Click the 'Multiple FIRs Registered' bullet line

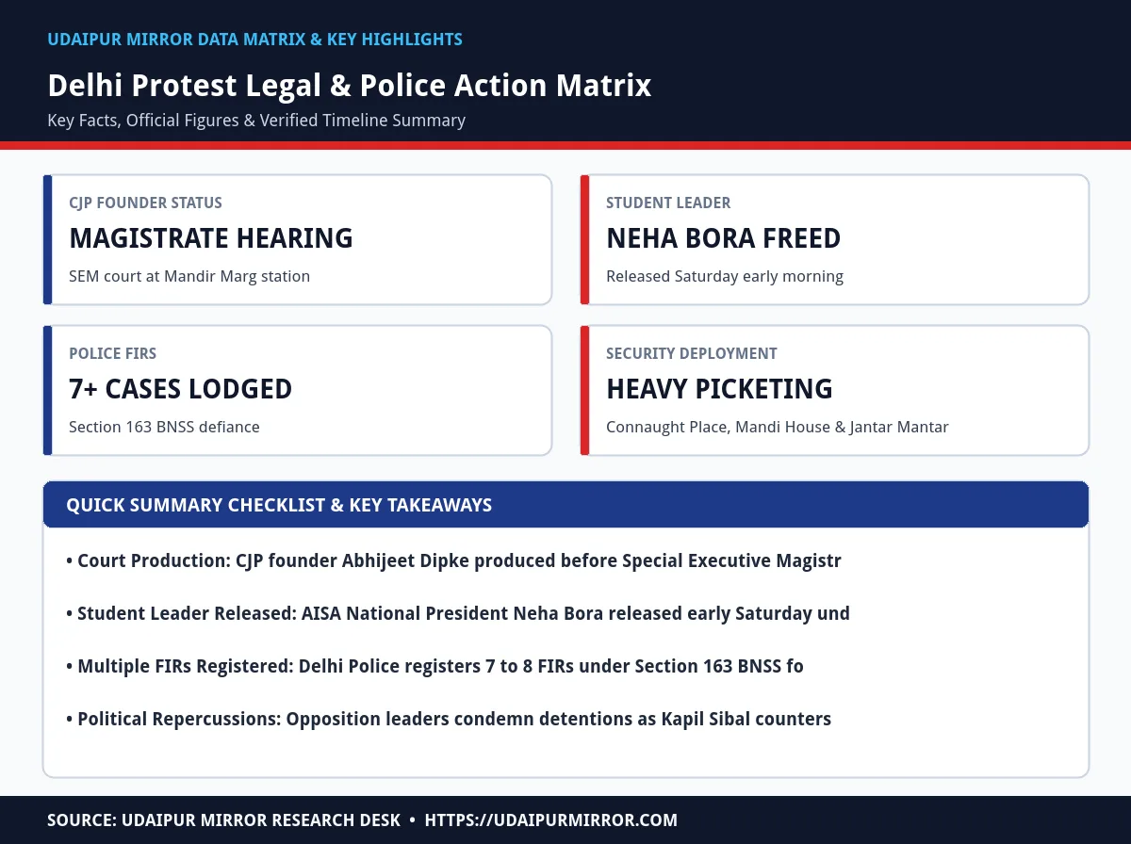tap(434, 666)
